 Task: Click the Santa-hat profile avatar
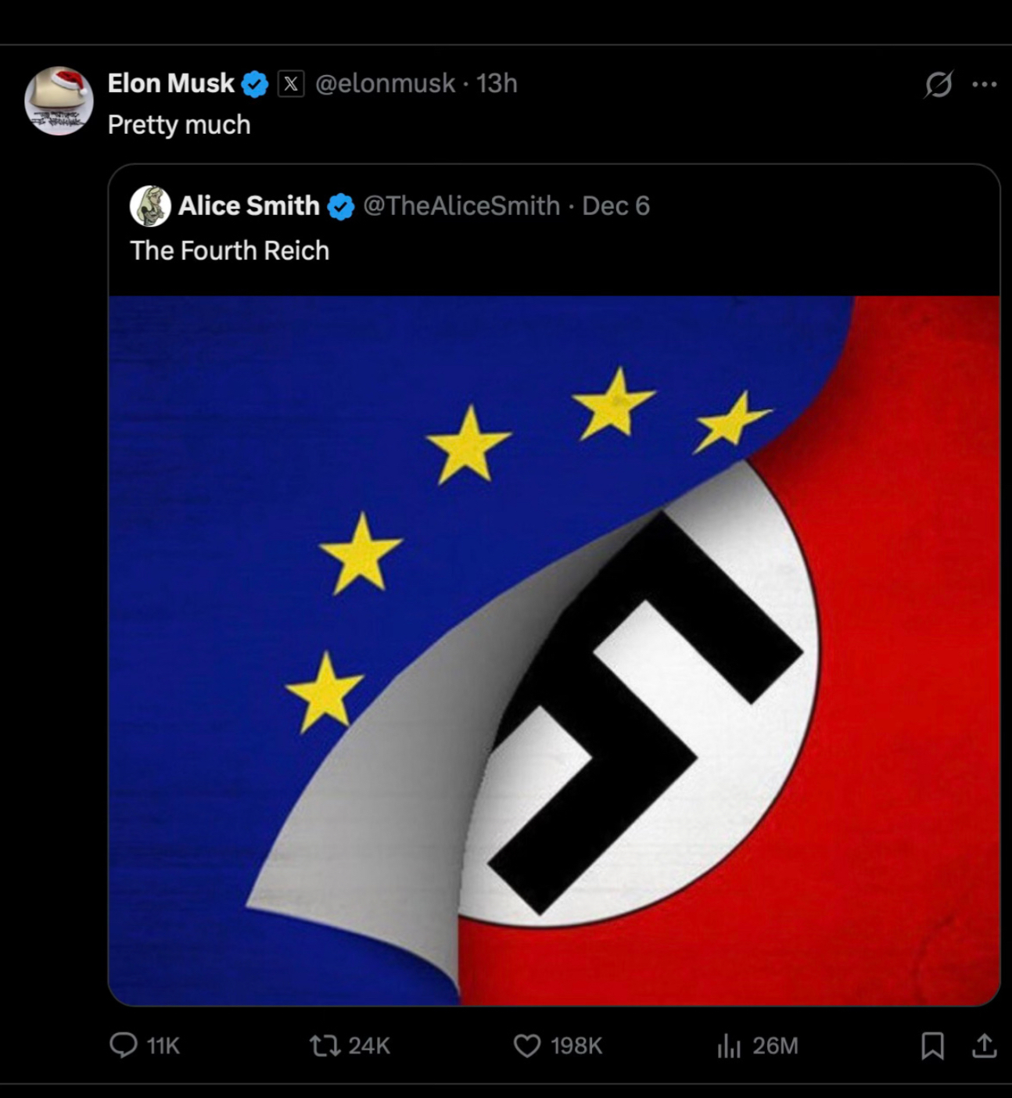point(59,101)
